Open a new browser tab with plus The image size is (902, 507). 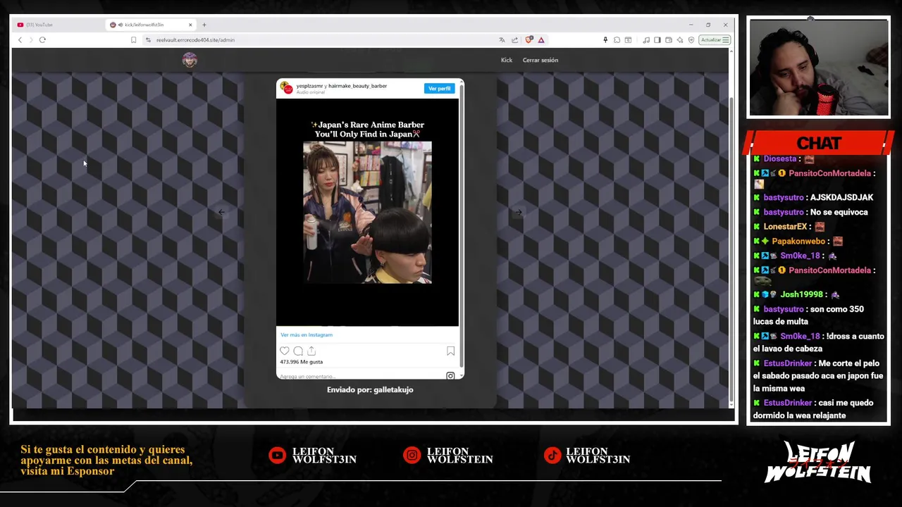coord(204,25)
